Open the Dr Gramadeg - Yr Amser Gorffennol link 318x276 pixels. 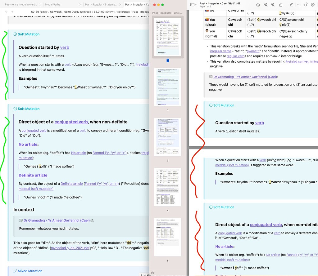56,220
